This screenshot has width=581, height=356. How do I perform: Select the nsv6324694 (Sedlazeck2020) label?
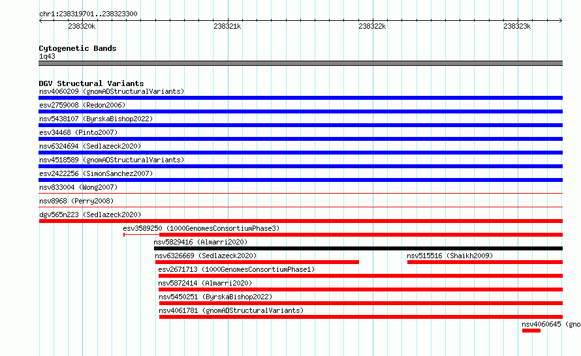(x=90, y=146)
